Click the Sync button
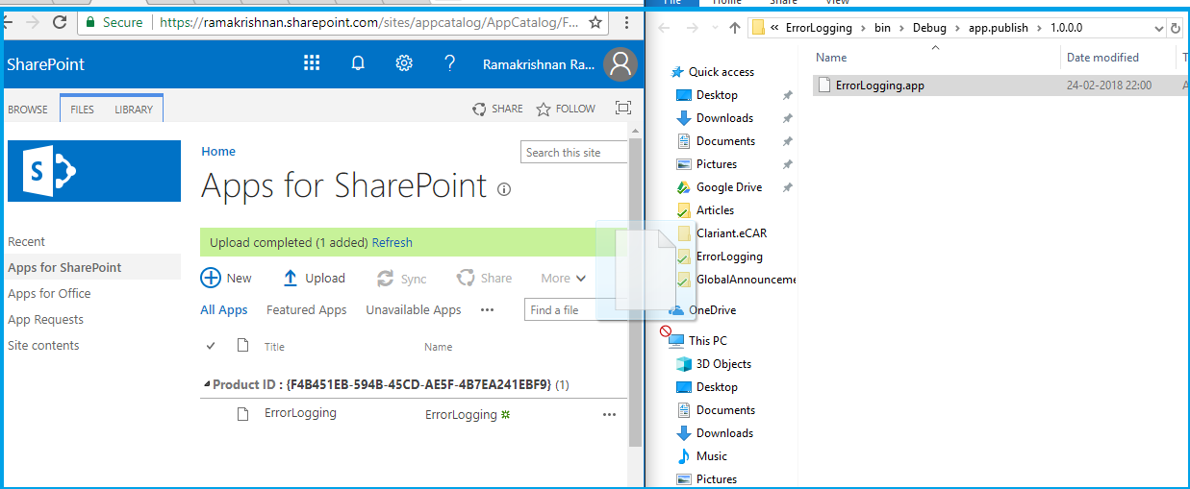The width and height of the screenshot is (1190, 489). [402, 279]
